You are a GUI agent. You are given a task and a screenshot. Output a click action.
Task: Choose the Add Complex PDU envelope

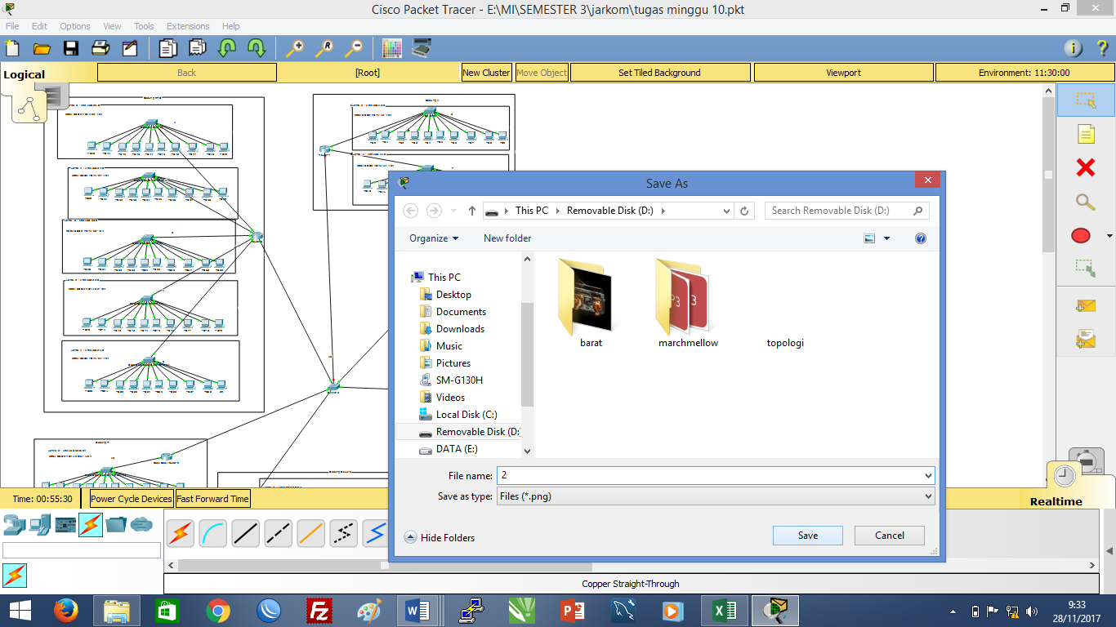pyautogui.click(x=1085, y=338)
